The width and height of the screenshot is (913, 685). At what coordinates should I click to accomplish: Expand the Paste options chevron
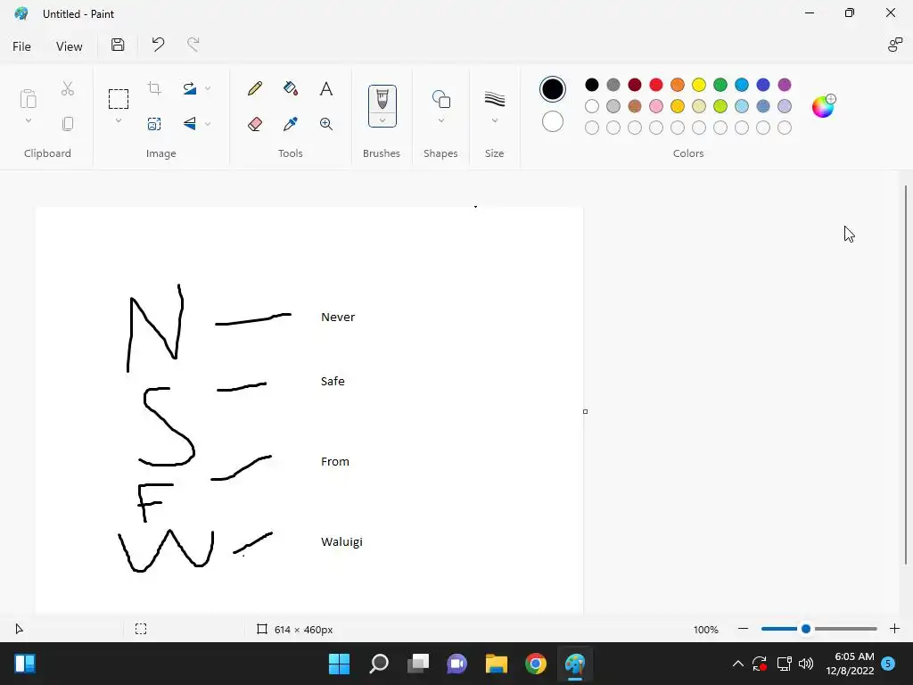(x=28, y=120)
